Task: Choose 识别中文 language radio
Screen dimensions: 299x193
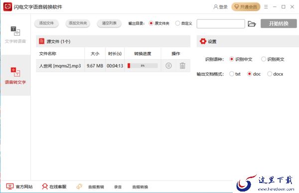Action: point(232,59)
